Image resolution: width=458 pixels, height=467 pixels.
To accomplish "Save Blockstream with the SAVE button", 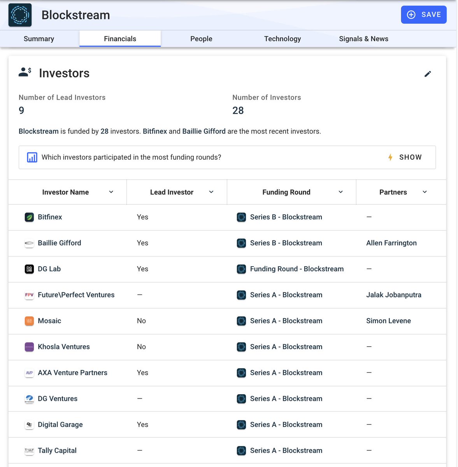I will pos(424,15).
